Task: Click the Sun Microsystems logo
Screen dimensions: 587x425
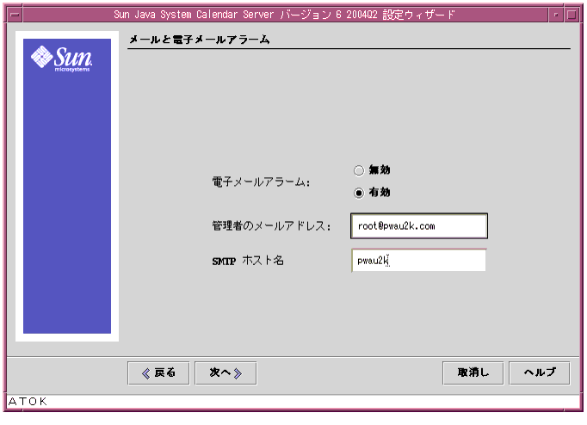Action: (x=62, y=59)
